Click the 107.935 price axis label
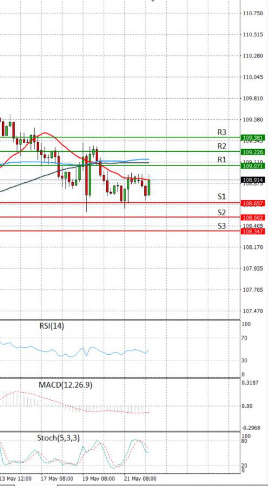268x486 pixels. pyautogui.click(x=253, y=268)
